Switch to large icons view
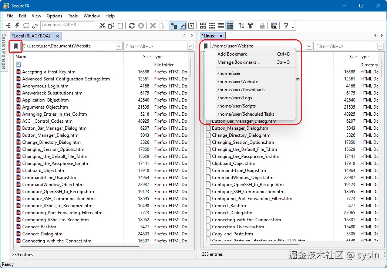Image resolution: width=387 pixels, height=268 pixels. (x=203, y=26)
